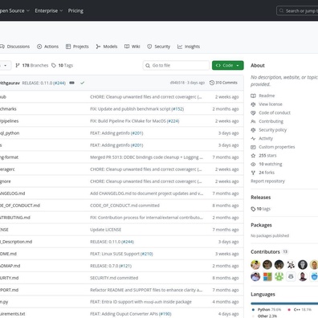
Task: Open pull request #210 link
Action: [147, 254]
